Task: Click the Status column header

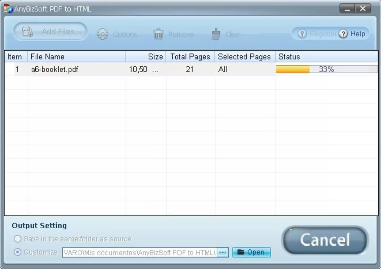Action: [x=326, y=56]
